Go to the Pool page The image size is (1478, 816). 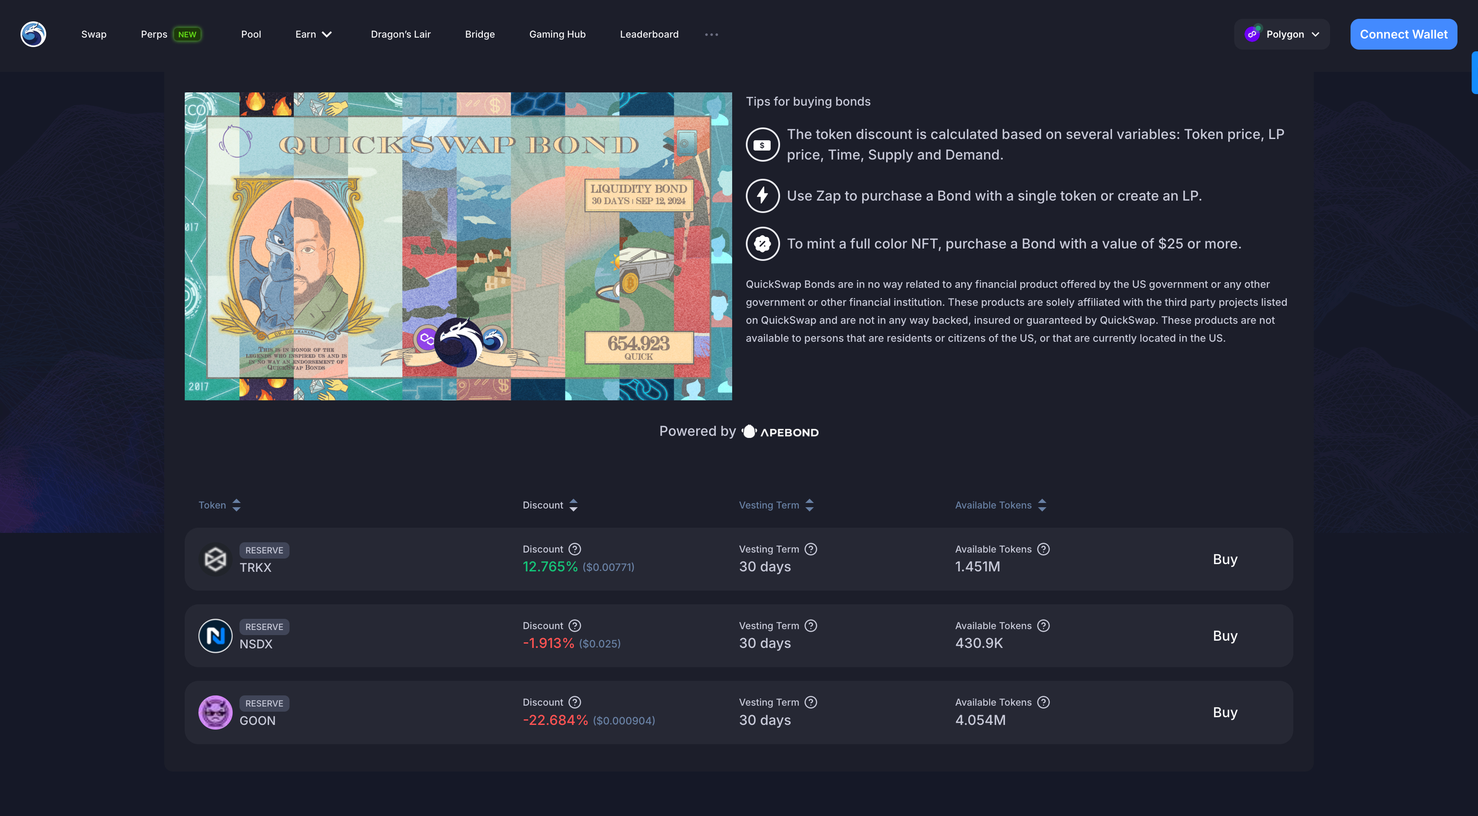click(251, 35)
